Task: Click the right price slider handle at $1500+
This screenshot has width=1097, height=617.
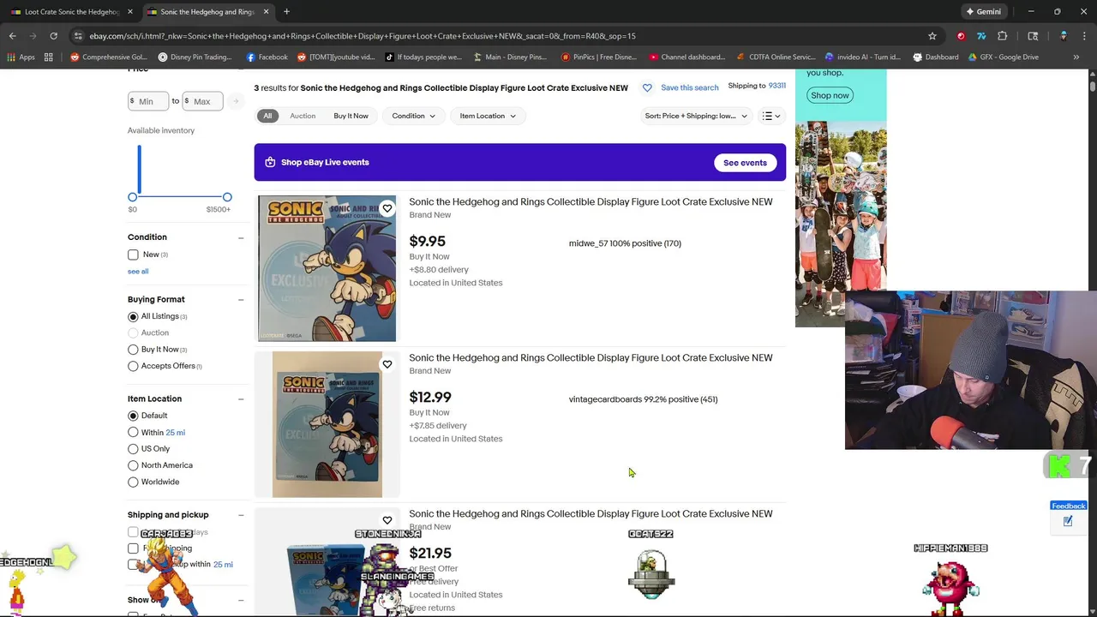Action: pos(227,197)
